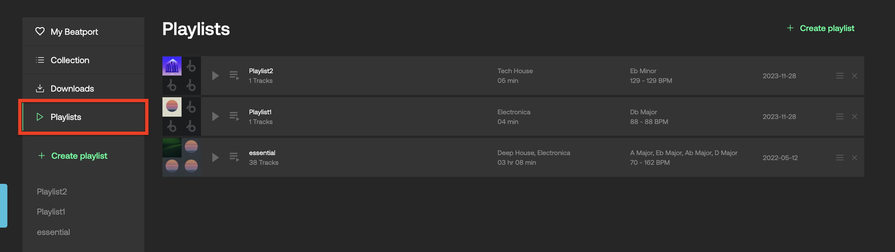Add Playlist2 to queue icon

234,76
